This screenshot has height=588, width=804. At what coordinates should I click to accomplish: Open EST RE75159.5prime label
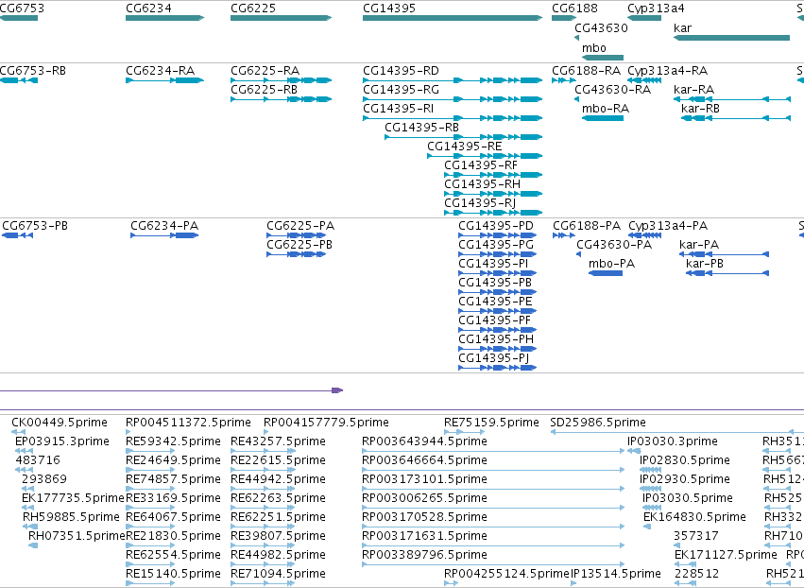(491, 423)
